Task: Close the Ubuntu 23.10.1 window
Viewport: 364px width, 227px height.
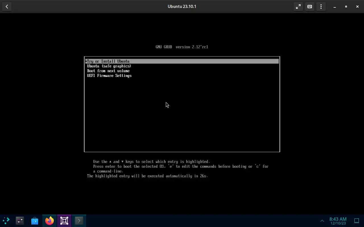Action: (x=357, y=7)
